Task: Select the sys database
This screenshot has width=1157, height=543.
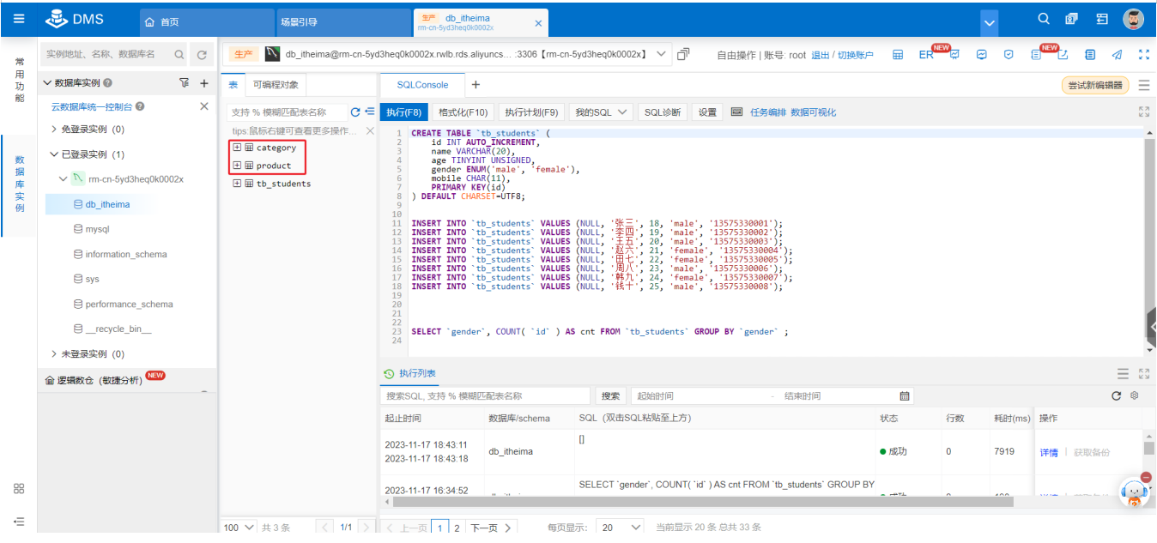Action: pos(92,279)
